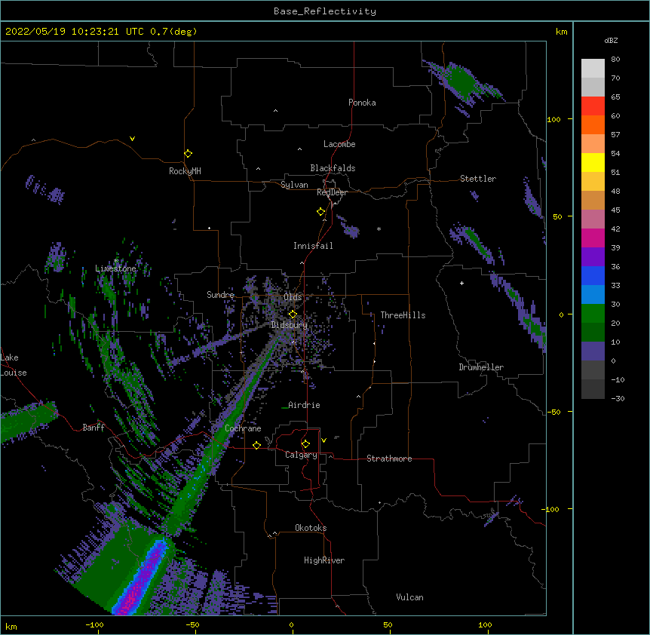
Task: Click the Limestone label
Action: point(115,268)
